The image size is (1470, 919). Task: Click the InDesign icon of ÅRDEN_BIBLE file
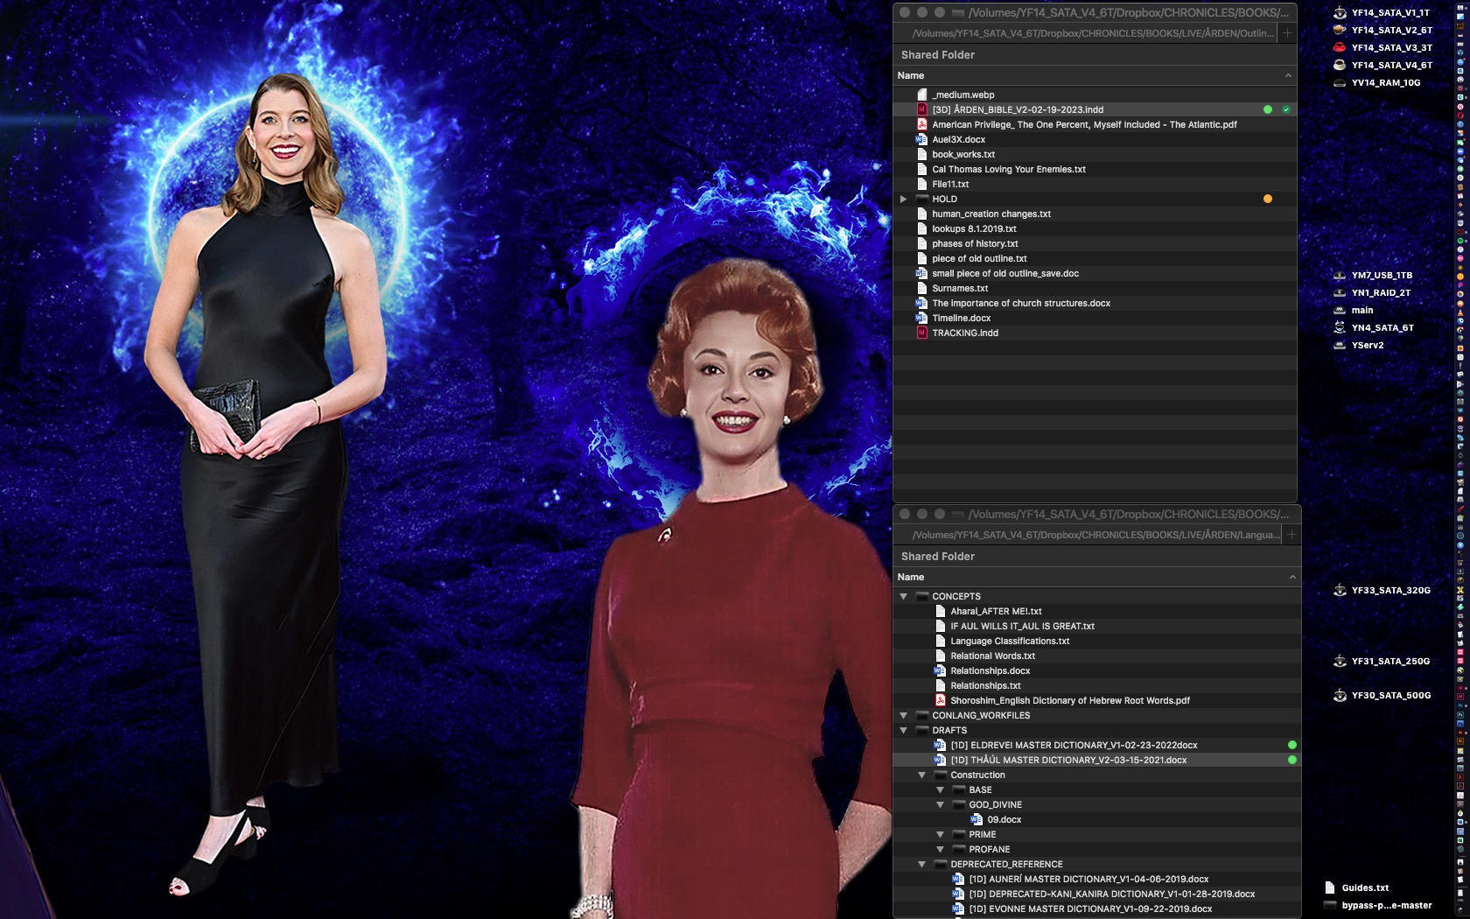tap(921, 109)
